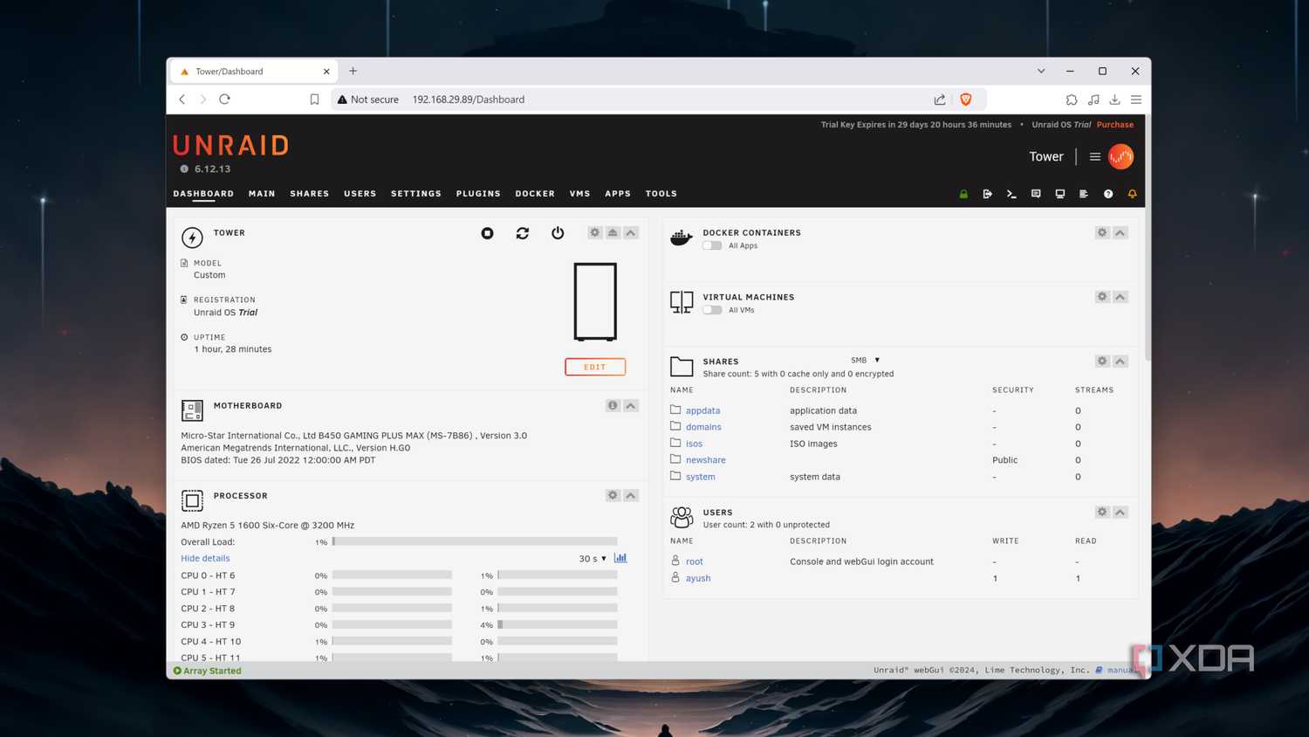The height and width of the screenshot is (737, 1309).
Task: Open the SHARES menu tab
Action: (310, 194)
